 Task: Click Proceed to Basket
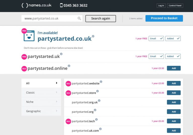point(164,18)
